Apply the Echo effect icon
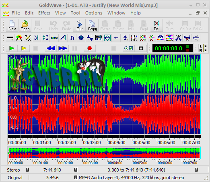This screenshot has height=182, width=210. point(36,38)
